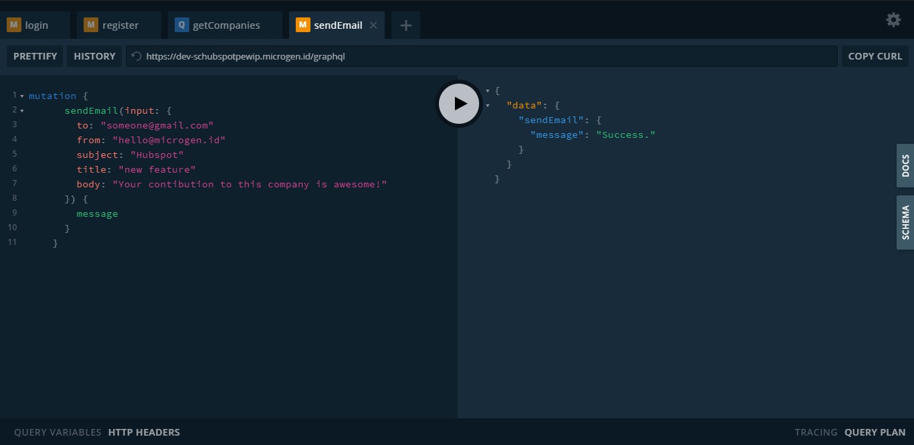Open a new query tab with plus icon
Screen dimensions: 914x445
tap(405, 25)
